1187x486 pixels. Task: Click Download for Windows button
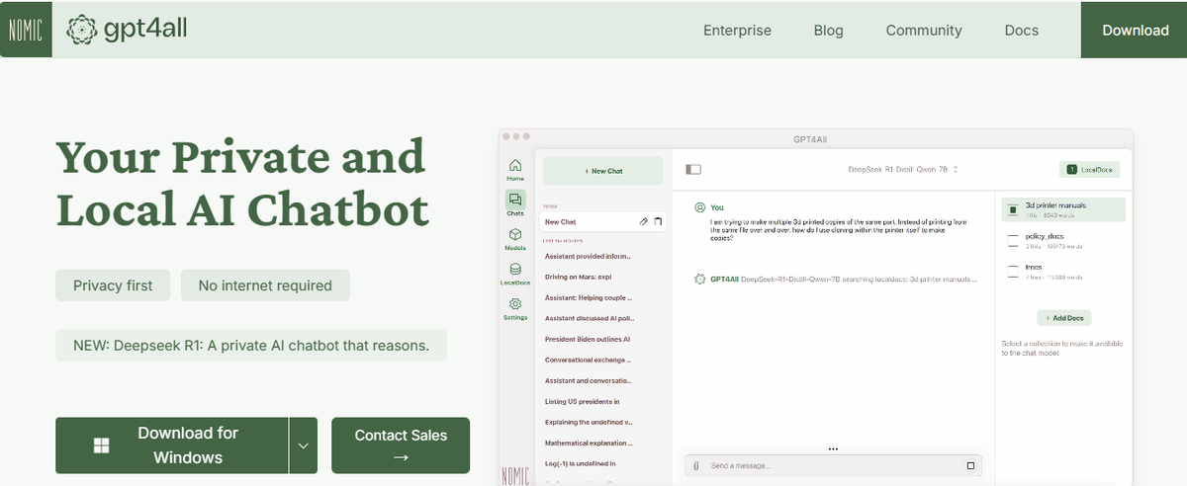click(172, 445)
